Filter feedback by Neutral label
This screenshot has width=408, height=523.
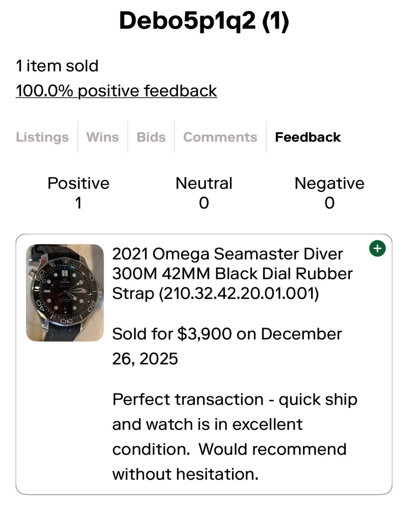[204, 183]
